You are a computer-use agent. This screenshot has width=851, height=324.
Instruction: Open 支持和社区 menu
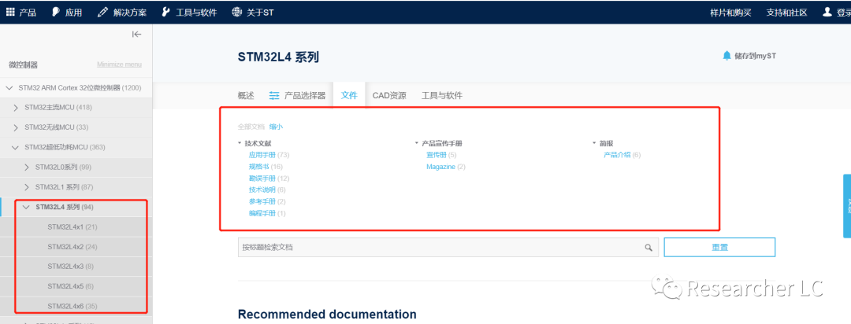coord(786,13)
